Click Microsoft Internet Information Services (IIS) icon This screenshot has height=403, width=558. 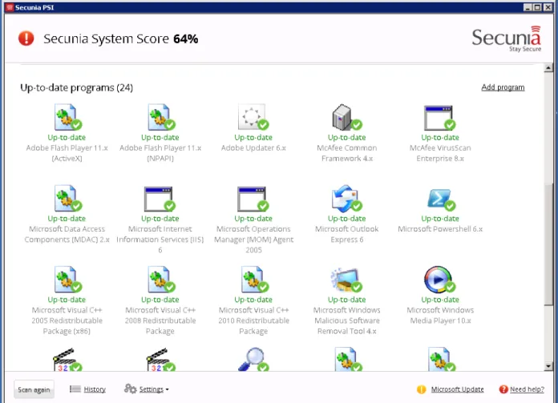(x=160, y=199)
